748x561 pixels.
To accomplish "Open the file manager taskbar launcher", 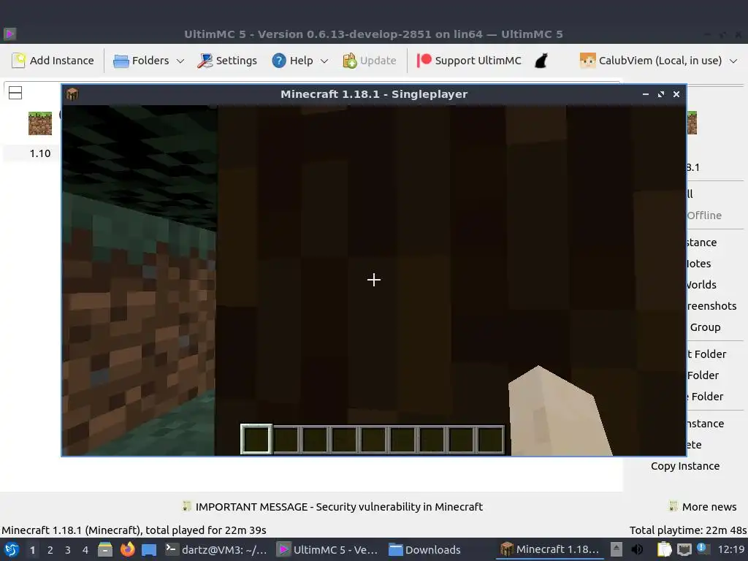I will coord(105,549).
